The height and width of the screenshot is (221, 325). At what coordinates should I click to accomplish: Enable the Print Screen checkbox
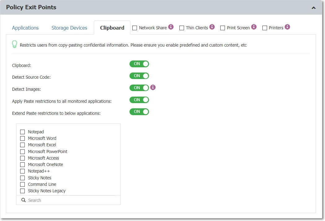click(x=223, y=28)
